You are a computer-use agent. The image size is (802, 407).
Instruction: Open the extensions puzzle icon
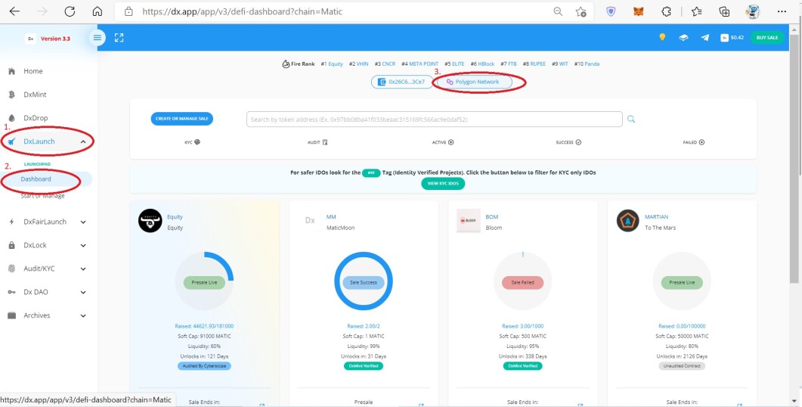[665, 11]
